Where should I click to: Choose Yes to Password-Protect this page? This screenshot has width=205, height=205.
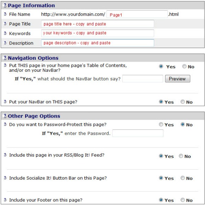coord(161,124)
